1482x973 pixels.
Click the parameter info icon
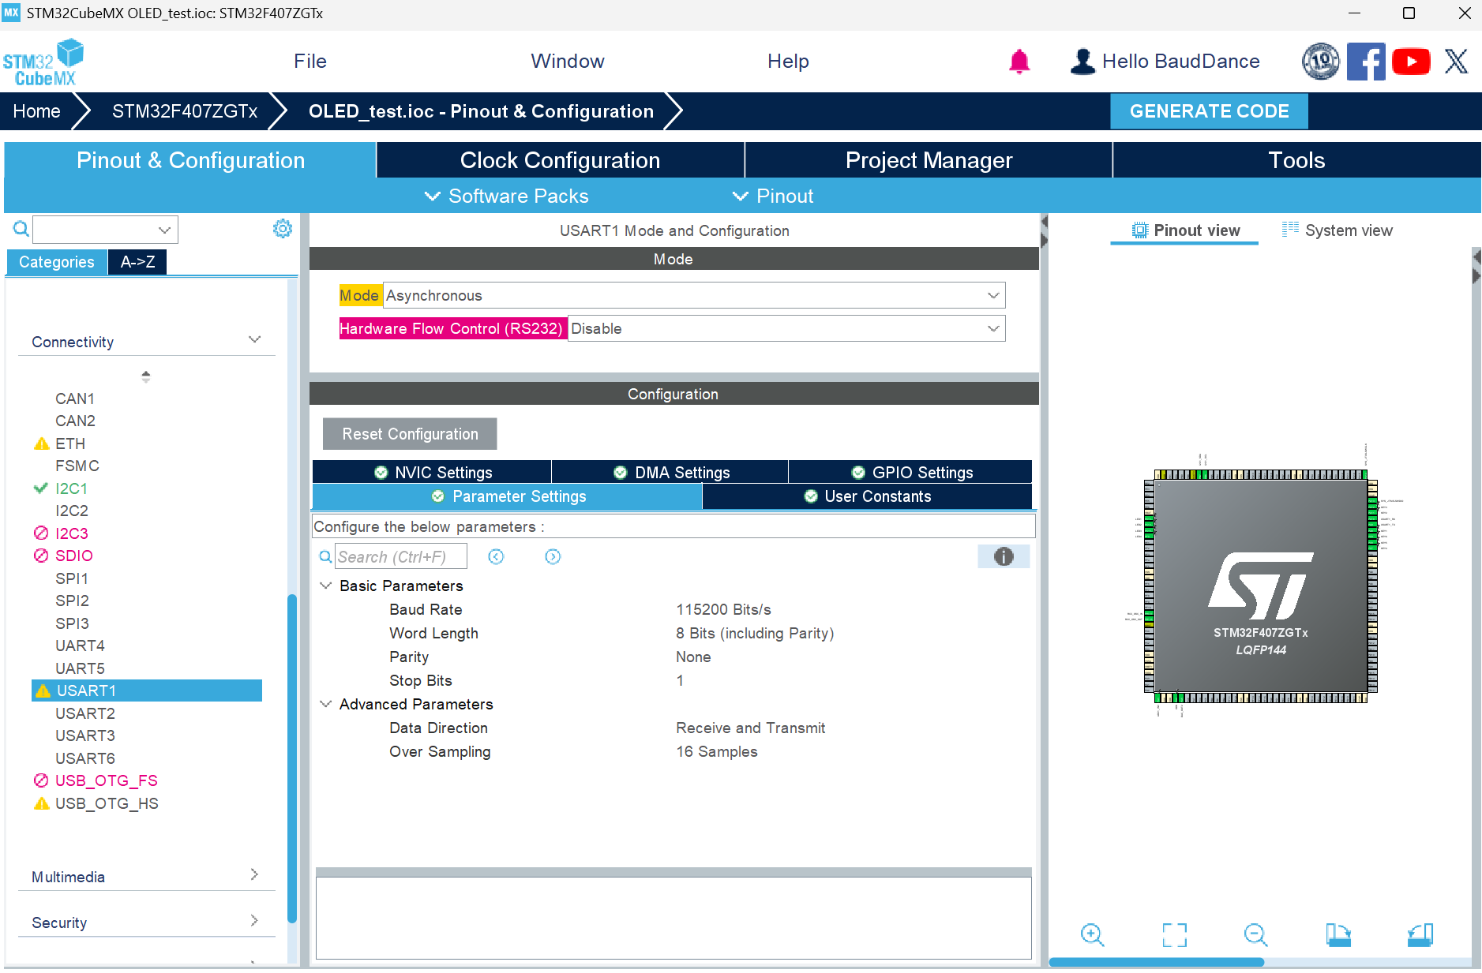(x=1004, y=556)
